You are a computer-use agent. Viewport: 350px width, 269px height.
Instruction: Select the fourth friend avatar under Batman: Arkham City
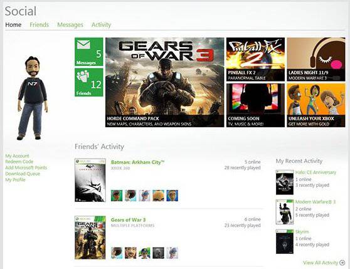pos(159,196)
